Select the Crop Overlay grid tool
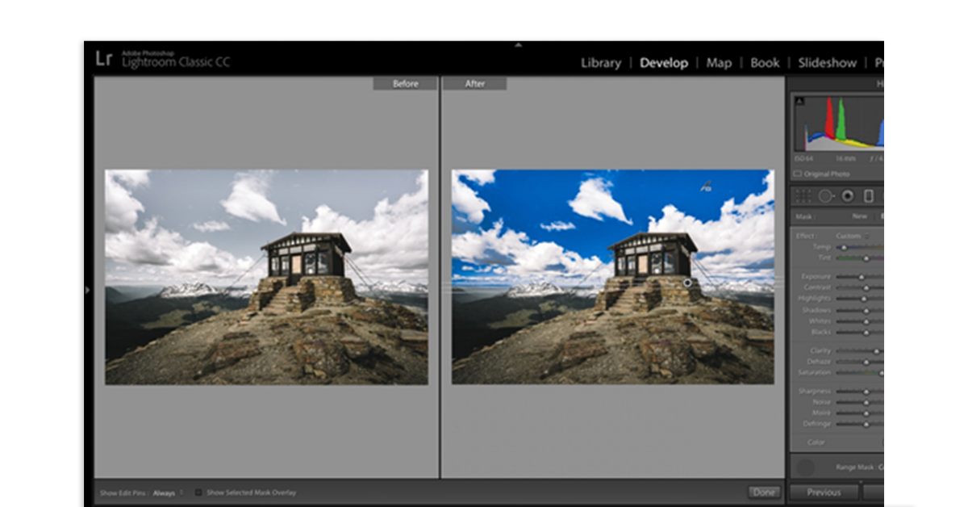The width and height of the screenshot is (968, 507). click(803, 195)
